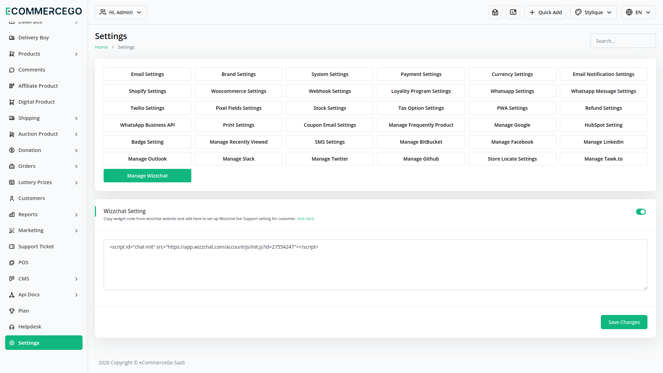Expand the Products submenu chevron
Screen dimensions: 663x373
coord(76,54)
